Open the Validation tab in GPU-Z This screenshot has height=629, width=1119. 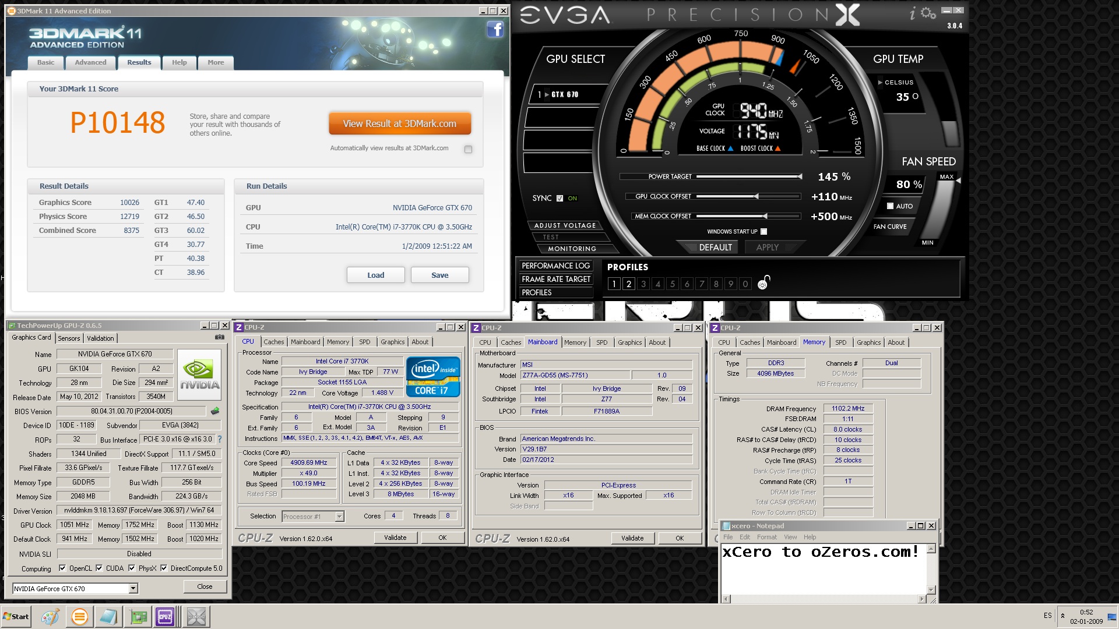pos(100,338)
